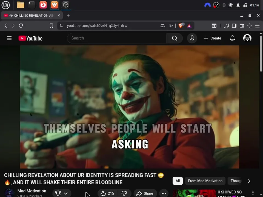Screen dimensions: 263x197
Task: Open the Brave main hamburger menu
Action: (x=257, y=26)
